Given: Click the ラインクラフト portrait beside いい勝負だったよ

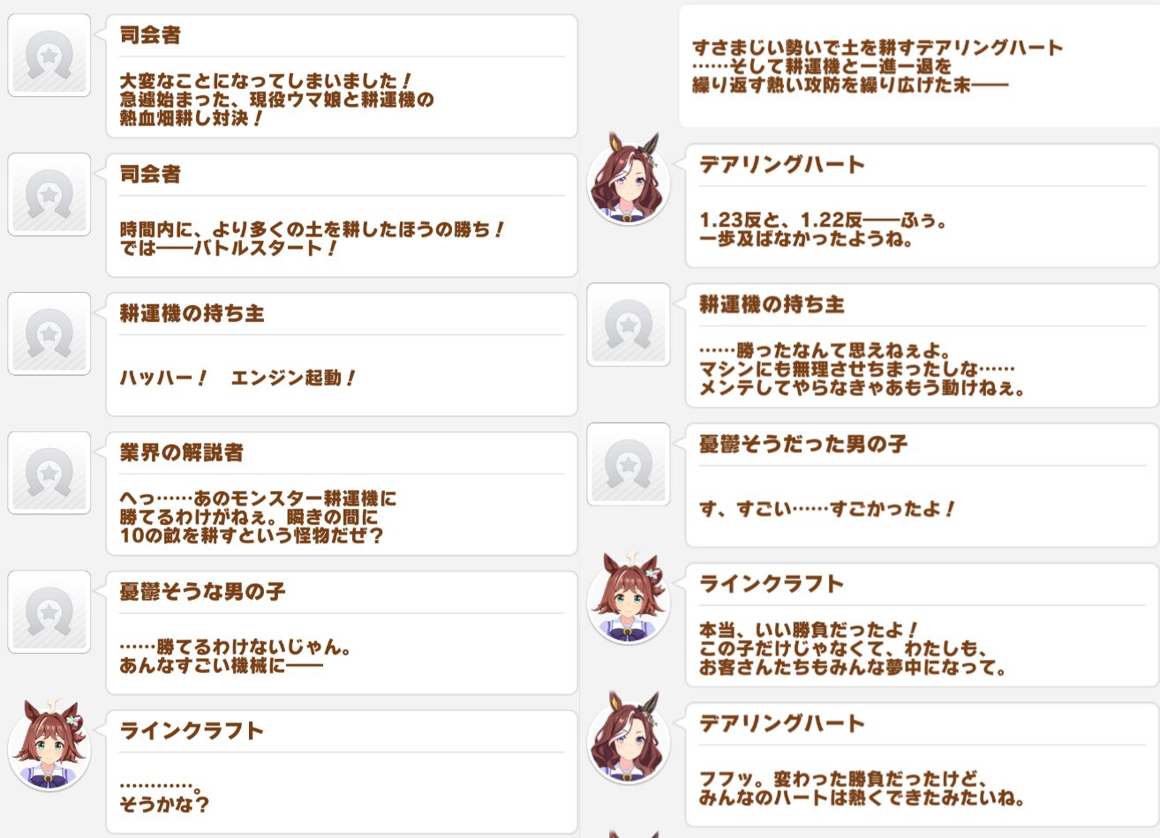Looking at the screenshot, I should pyautogui.click(x=629, y=599).
